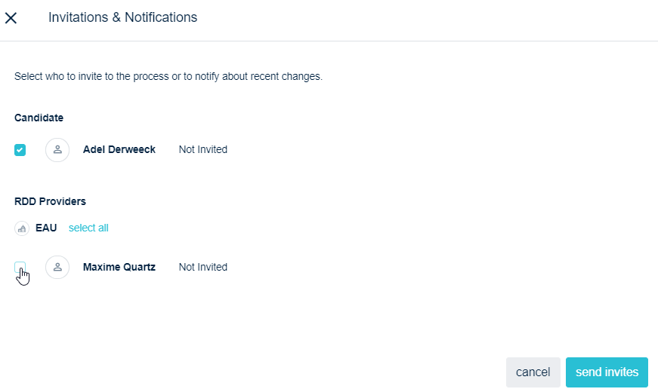This screenshot has height=392, width=658.
Task: Uncheck the Adel Derweeck candidate checkbox
Action: [20, 150]
